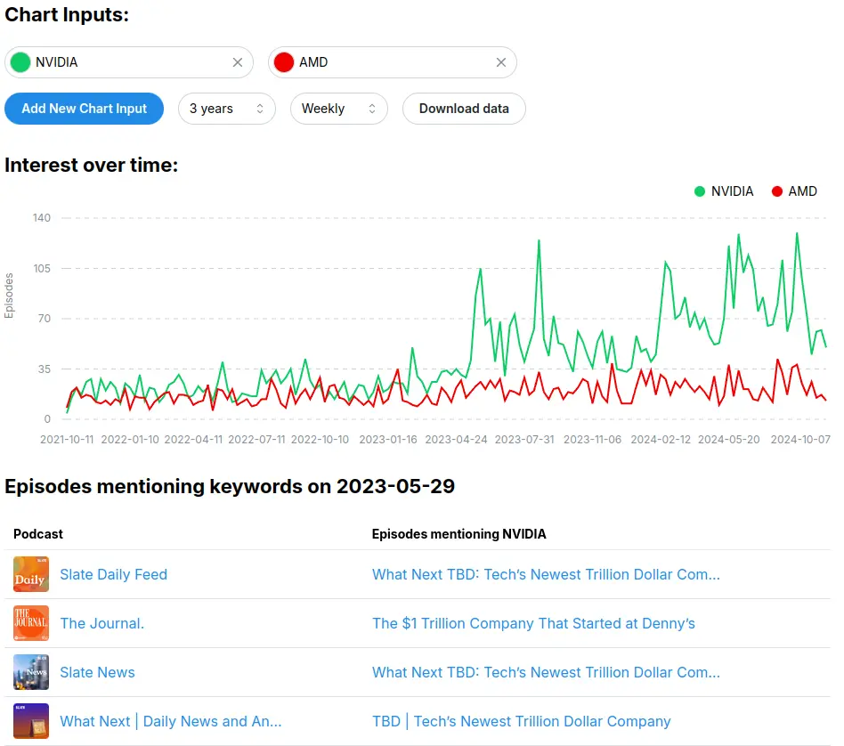The height and width of the screenshot is (746, 844).
Task: Open Slate News podcast thumbnail
Action: 31,672
